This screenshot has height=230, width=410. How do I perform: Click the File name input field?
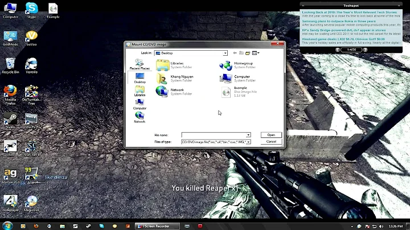[214, 135]
